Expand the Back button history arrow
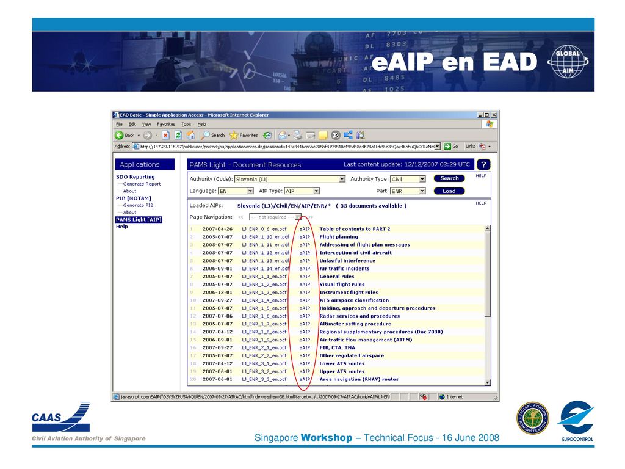The image size is (625, 469). (x=139, y=136)
